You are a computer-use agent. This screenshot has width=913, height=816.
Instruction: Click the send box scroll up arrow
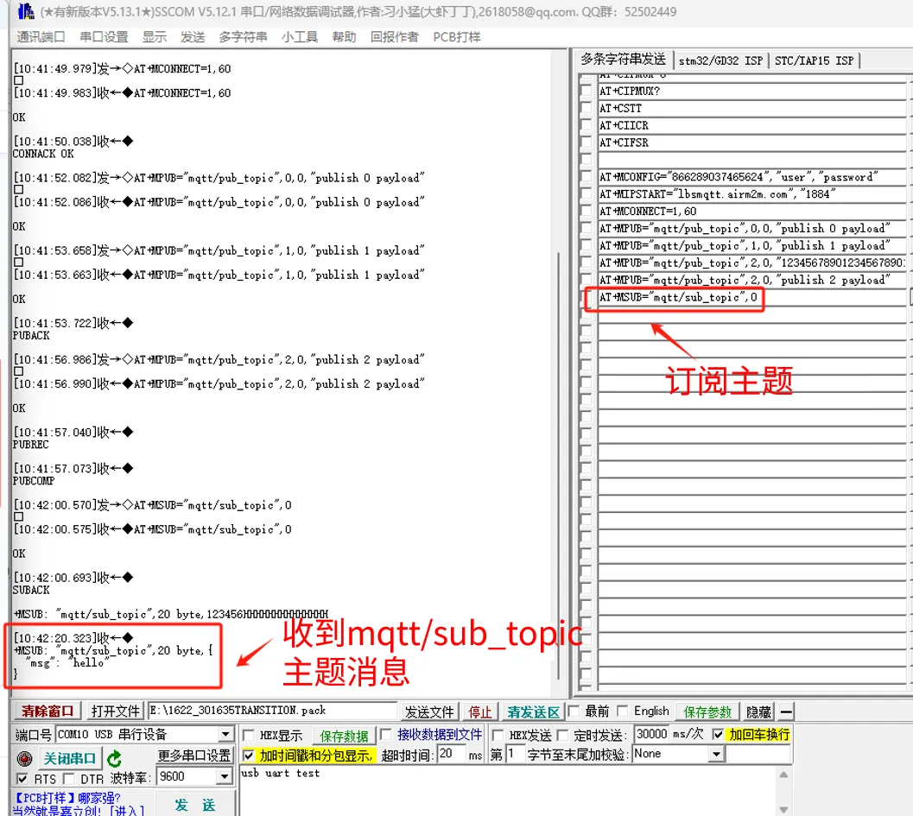783,774
